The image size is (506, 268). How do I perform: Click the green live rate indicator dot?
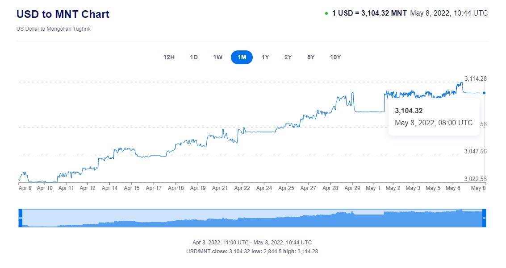tap(326, 13)
